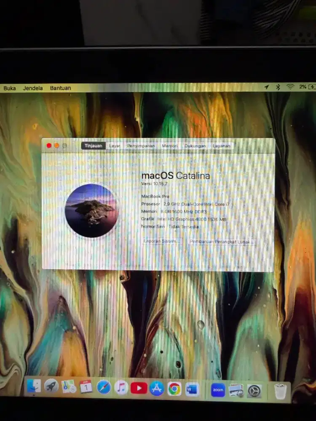Image resolution: width=316 pixels, height=421 pixels.
Task: Click the macOS Catalina title text
Action: 175,176
